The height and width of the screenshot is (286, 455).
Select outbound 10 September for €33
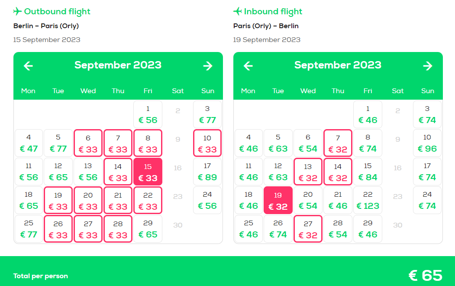click(x=207, y=143)
